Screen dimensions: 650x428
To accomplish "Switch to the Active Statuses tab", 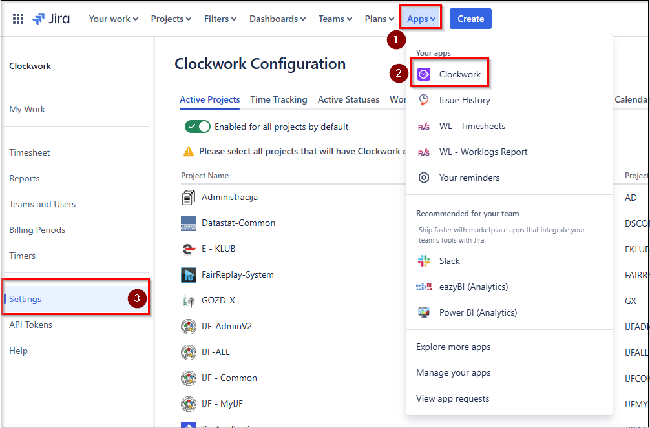I will coord(349,100).
